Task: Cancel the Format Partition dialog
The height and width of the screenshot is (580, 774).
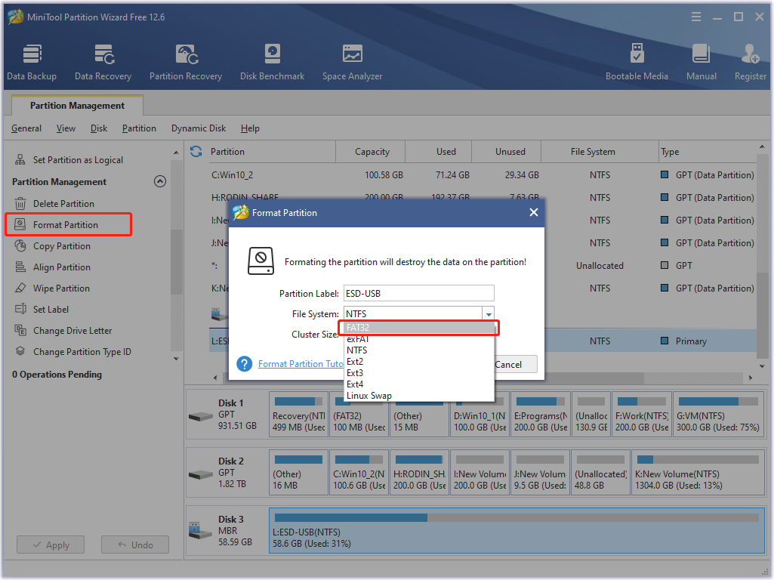Action: [515, 364]
